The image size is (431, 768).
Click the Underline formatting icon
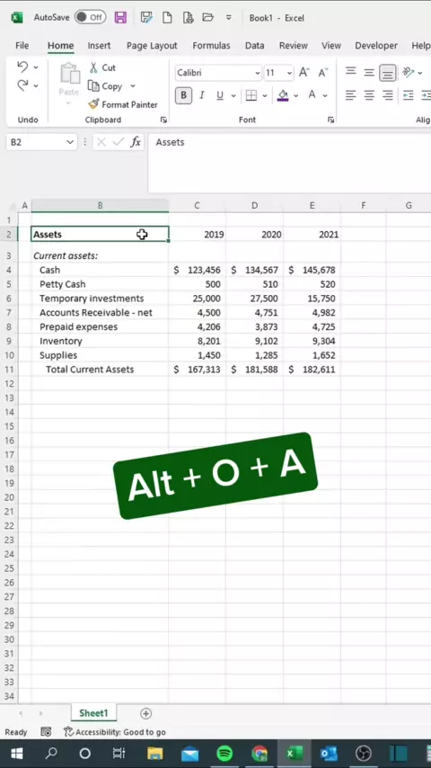[x=220, y=95]
